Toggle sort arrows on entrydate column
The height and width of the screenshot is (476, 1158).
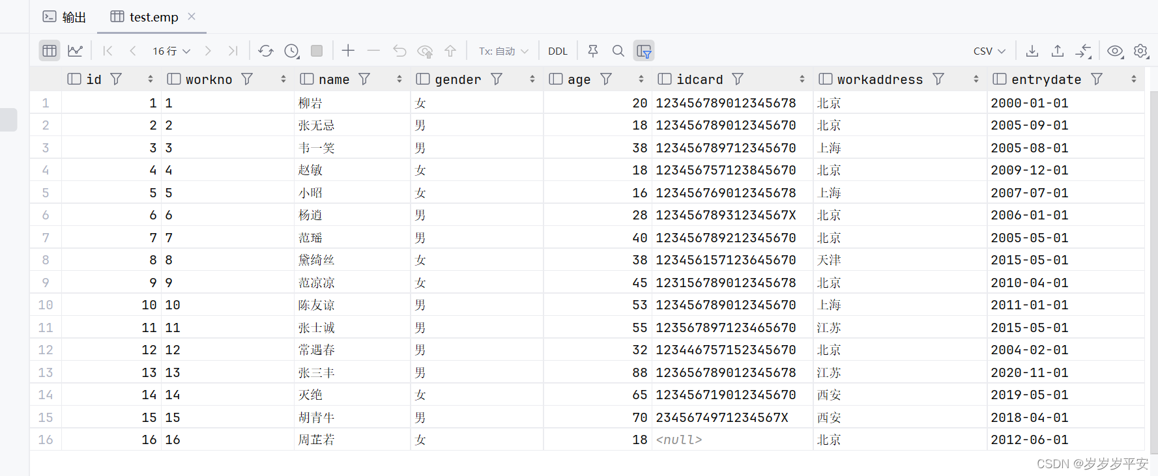(1134, 79)
